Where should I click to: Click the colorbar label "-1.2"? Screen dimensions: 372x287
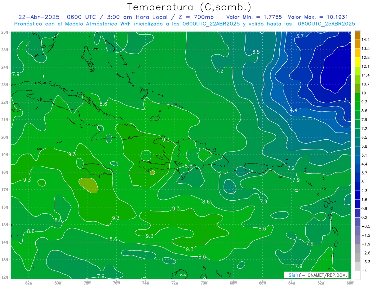click(365, 235)
